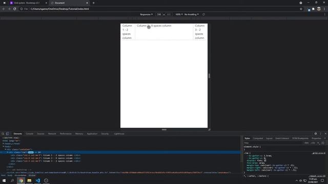Close the DevTools panel

[x=325, y=134]
